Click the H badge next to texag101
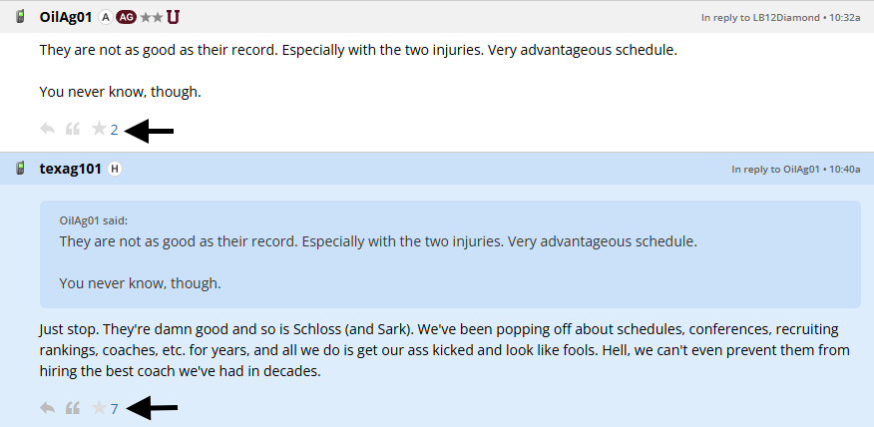874x427 pixels. coord(115,169)
